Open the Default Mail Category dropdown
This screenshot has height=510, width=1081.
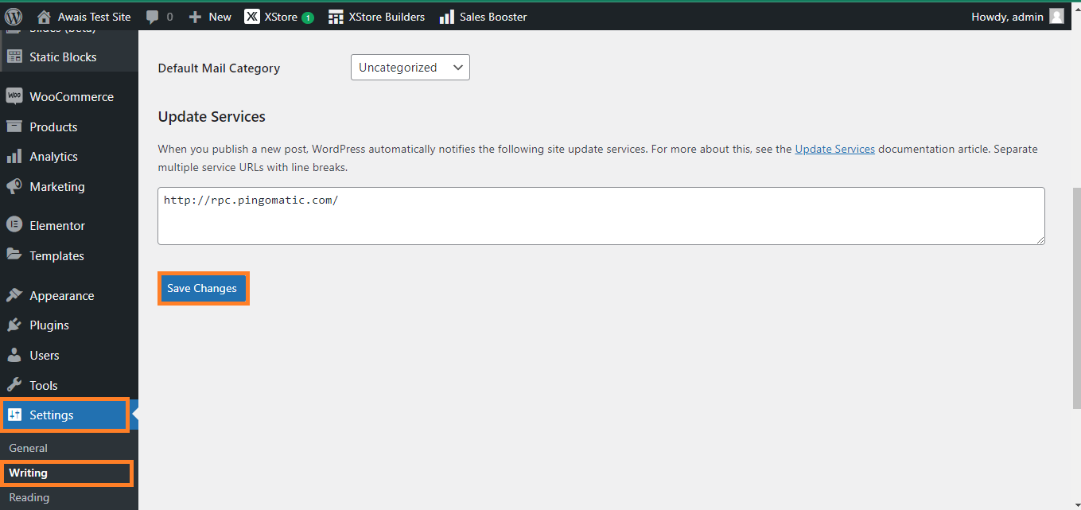pos(410,68)
